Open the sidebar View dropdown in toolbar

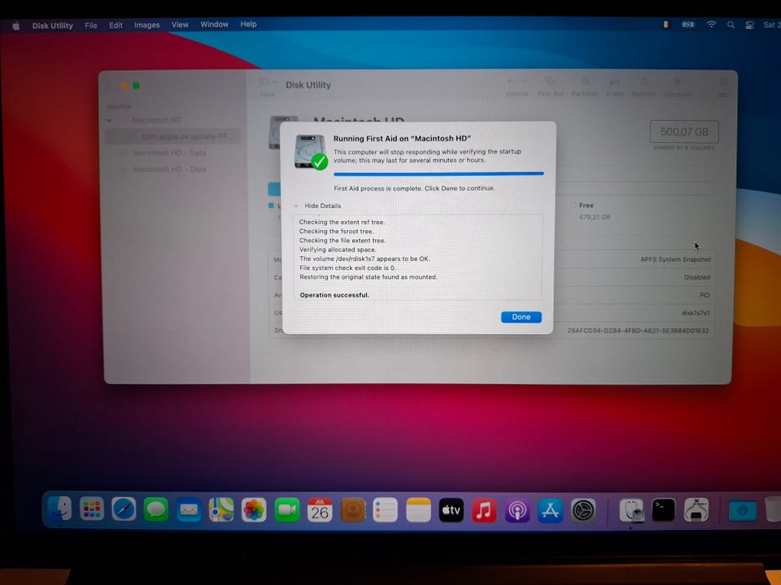(x=268, y=81)
